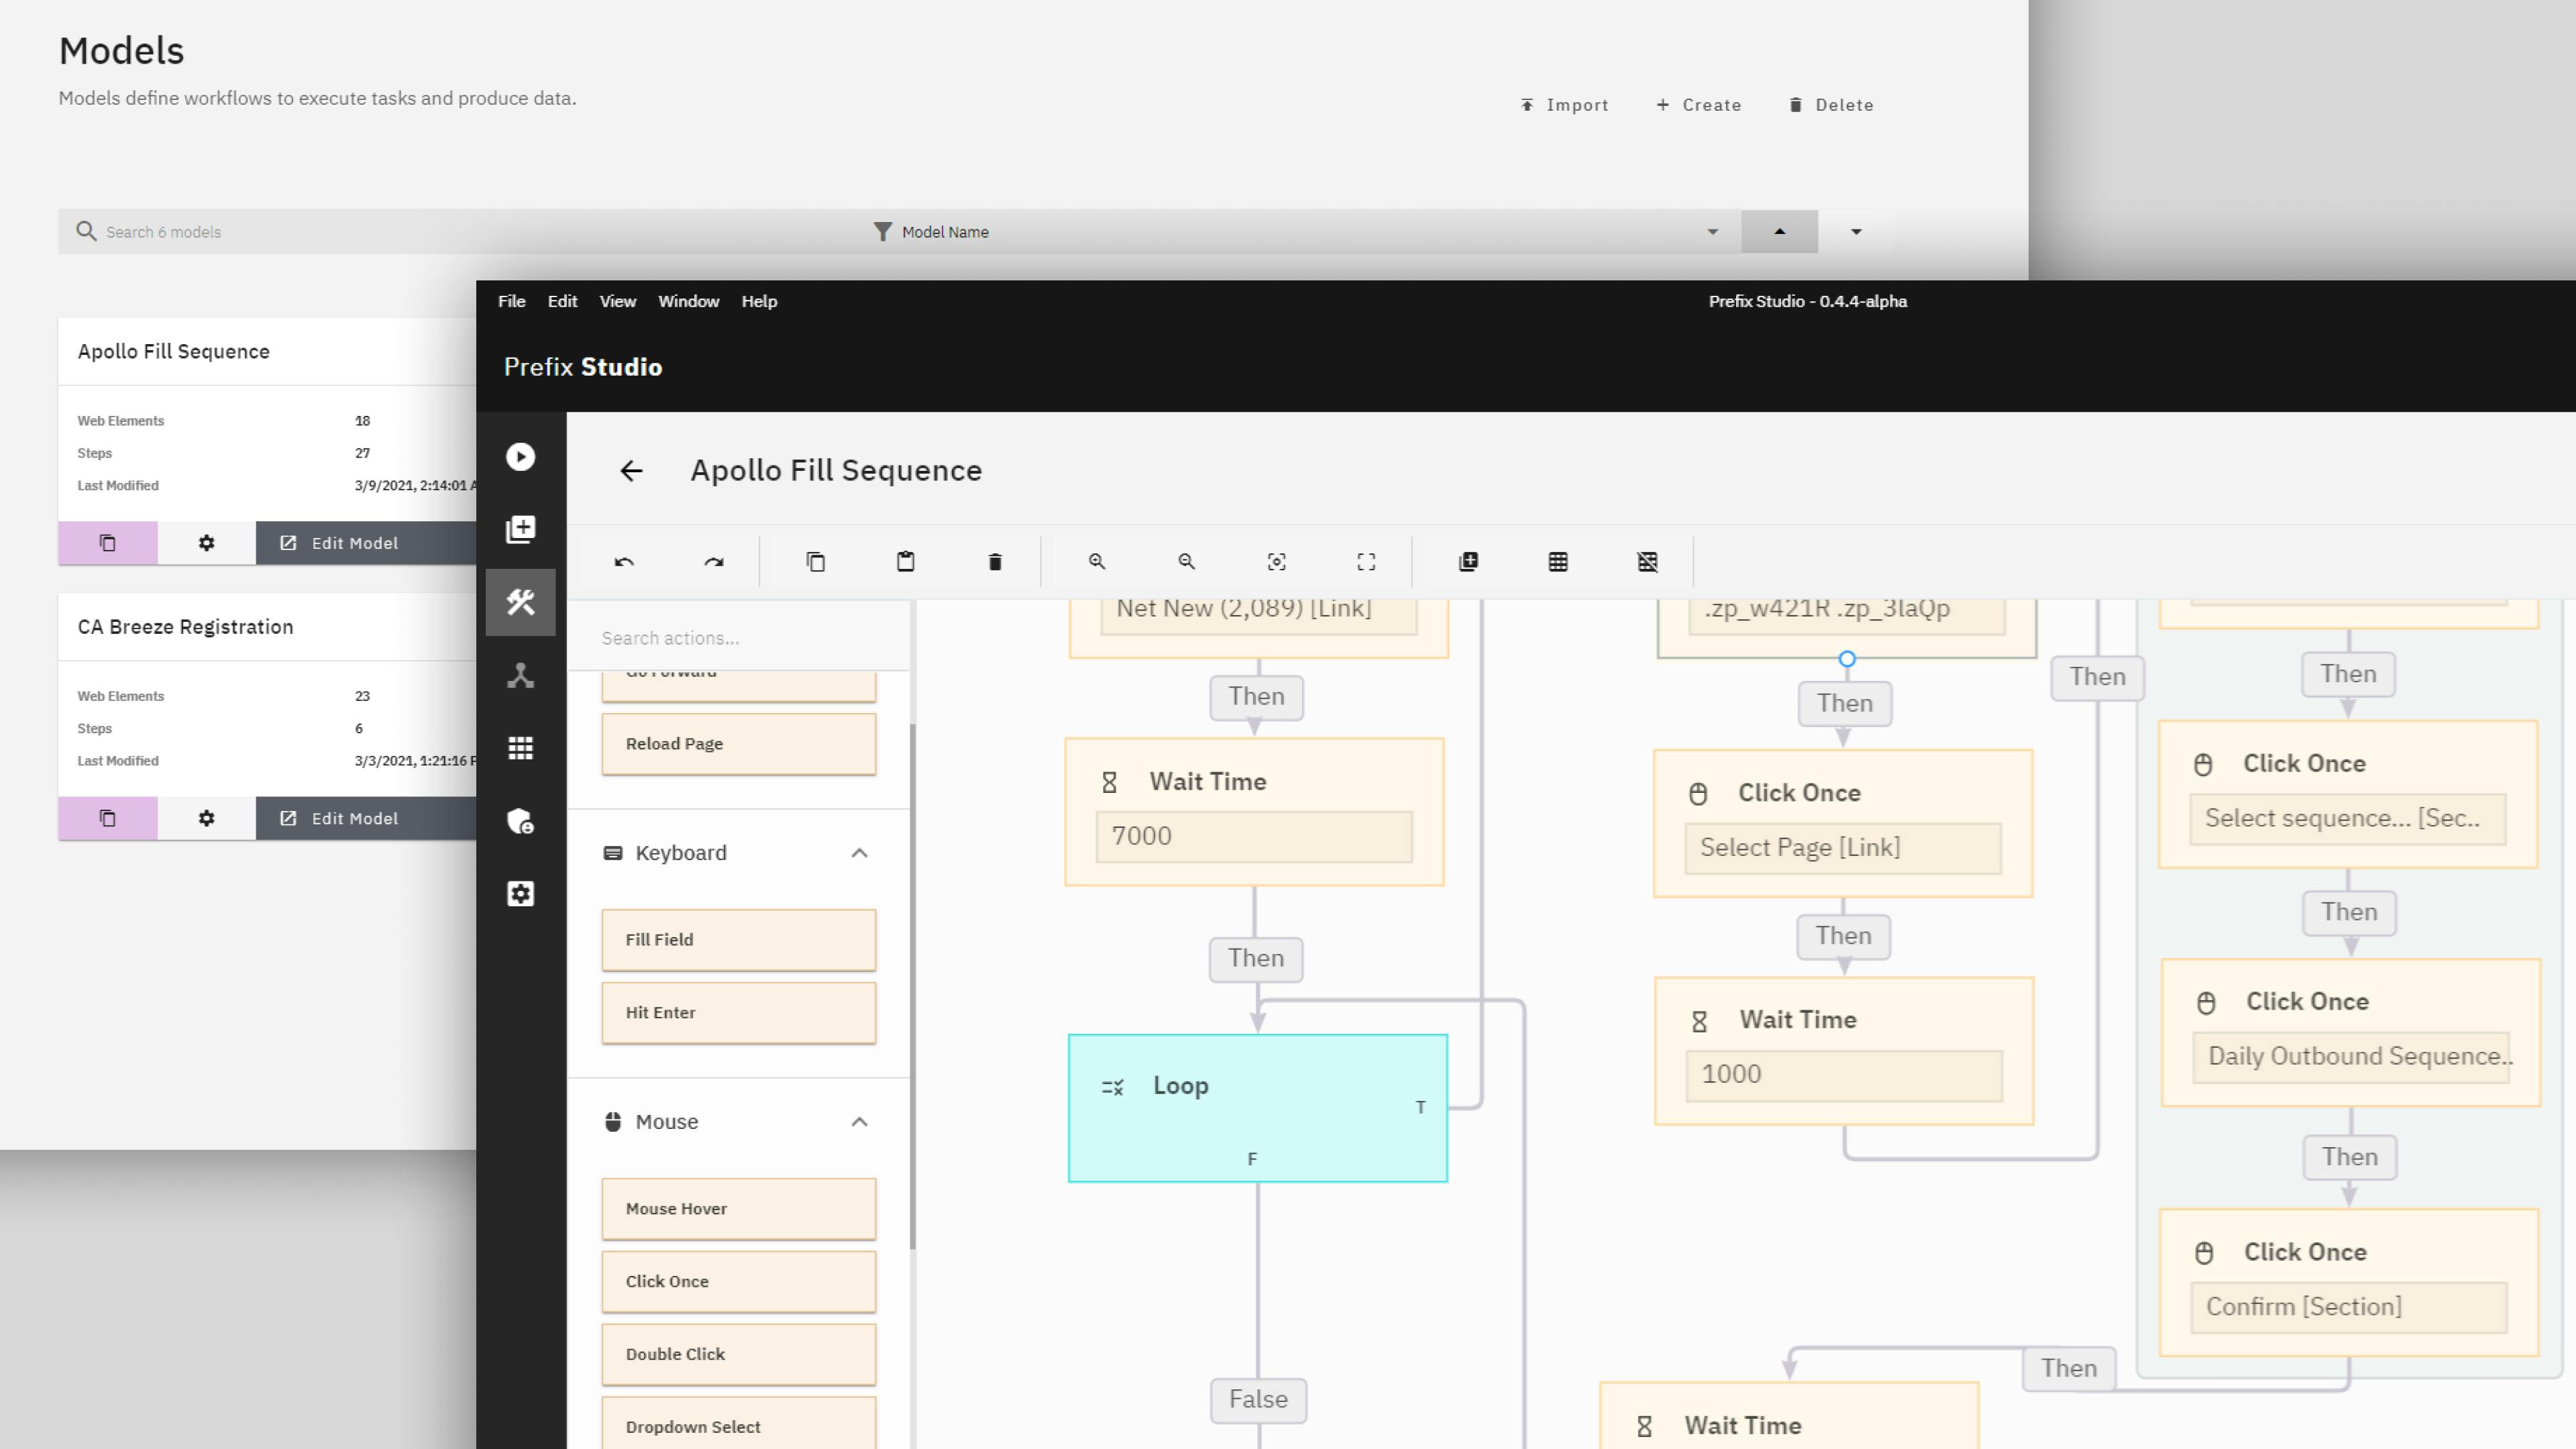Click Edit Model for CA Breeze Registration
This screenshot has width=2576, height=1449.
tap(366, 818)
